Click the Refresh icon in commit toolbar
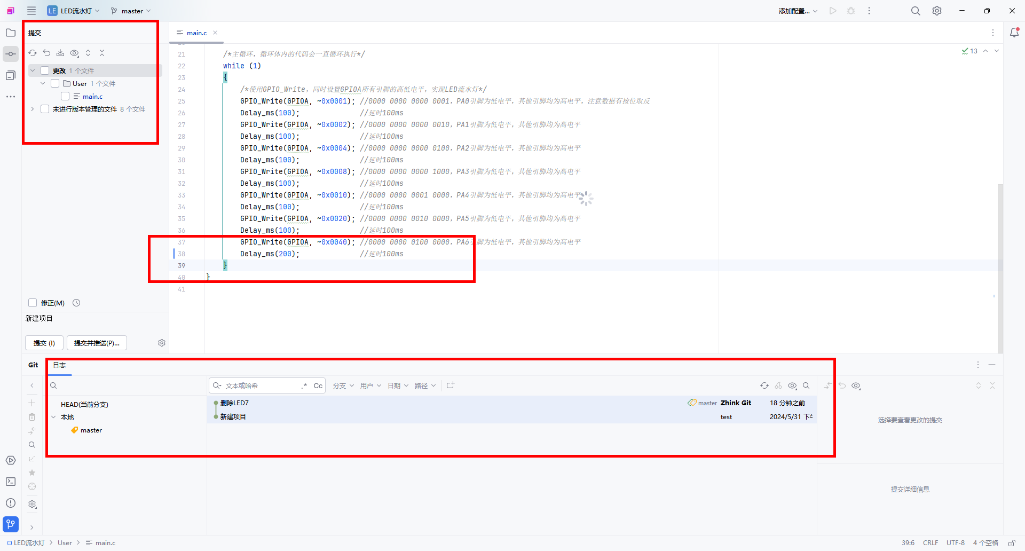The height and width of the screenshot is (551, 1025). click(33, 53)
